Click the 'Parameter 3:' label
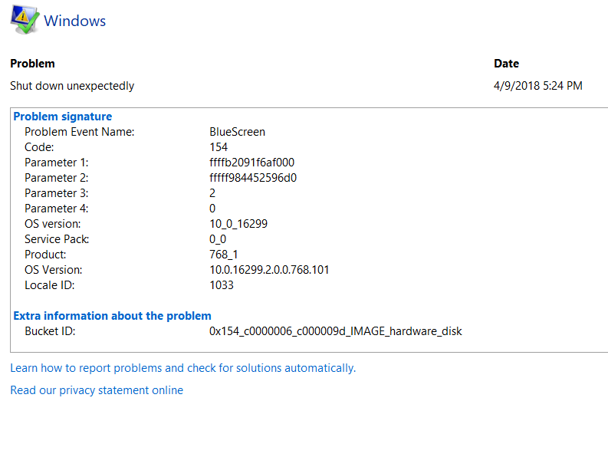This screenshot has height=457, width=608. pos(57,192)
